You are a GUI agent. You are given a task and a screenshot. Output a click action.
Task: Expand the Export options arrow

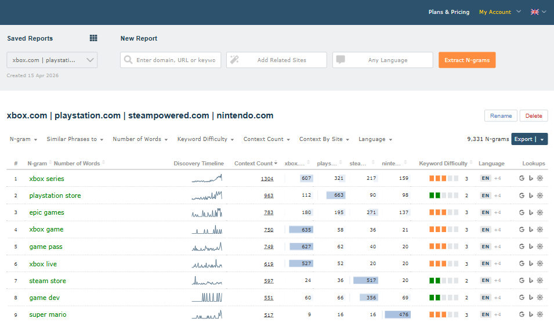pyautogui.click(x=542, y=139)
